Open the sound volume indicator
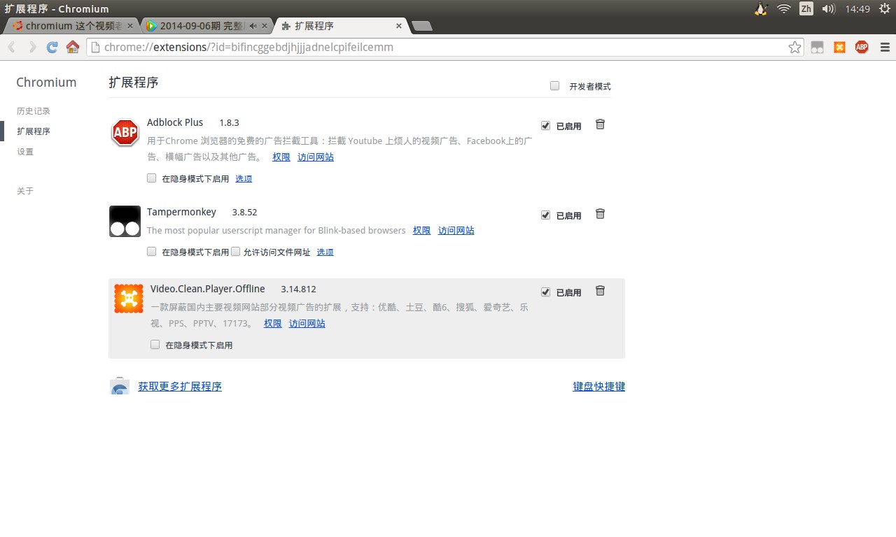The image size is (896, 537). pyautogui.click(x=828, y=8)
